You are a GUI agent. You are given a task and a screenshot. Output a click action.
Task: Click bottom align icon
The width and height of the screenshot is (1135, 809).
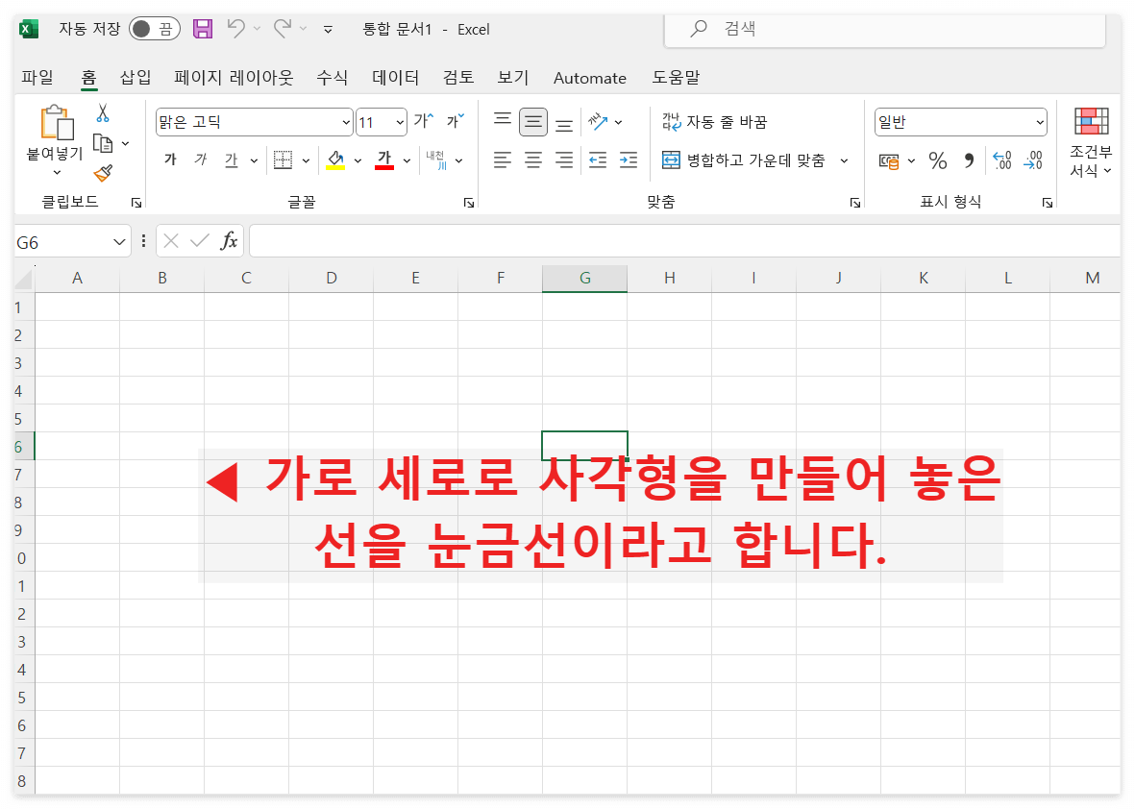(x=564, y=125)
